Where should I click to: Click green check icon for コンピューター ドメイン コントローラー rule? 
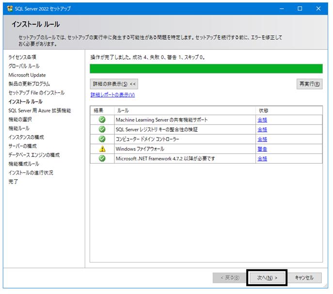102,139
